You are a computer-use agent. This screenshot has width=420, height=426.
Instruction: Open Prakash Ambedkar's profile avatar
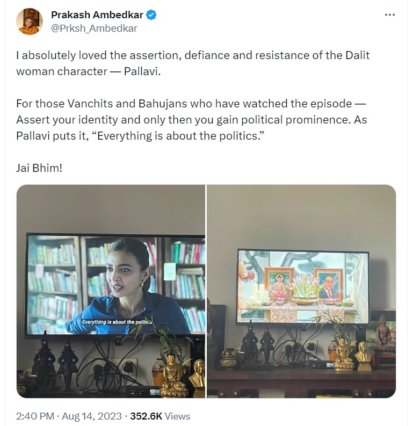coord(30,21)
